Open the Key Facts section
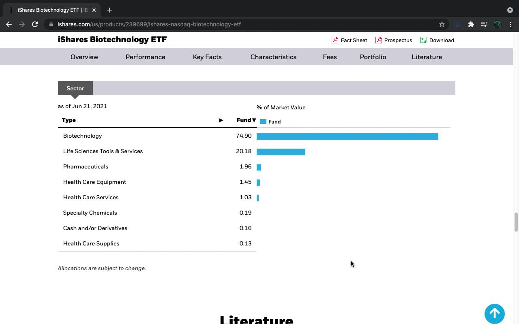The image size is (519, 324). [x=207, y=57]
